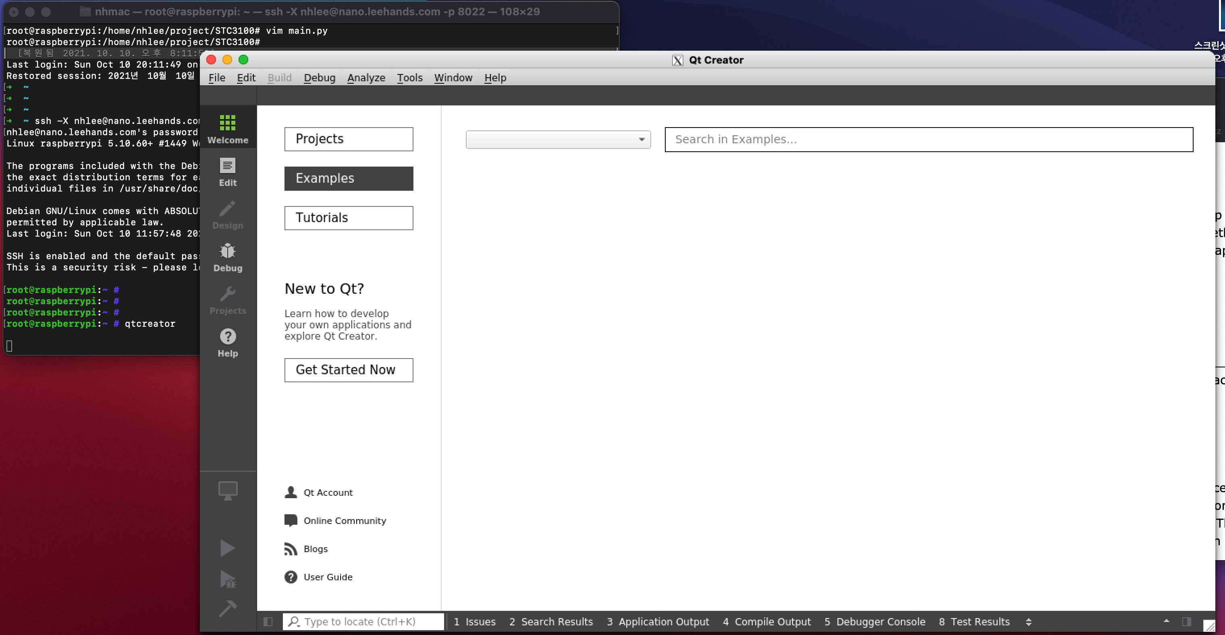The height and width of the screenshot is (635, 1225).
Task: Open the examples Qt version dropdown
Action: point(558,140)
